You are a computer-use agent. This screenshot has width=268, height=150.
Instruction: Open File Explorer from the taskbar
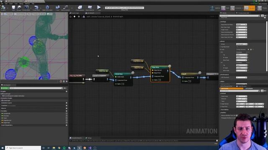(x=54, y=148)
